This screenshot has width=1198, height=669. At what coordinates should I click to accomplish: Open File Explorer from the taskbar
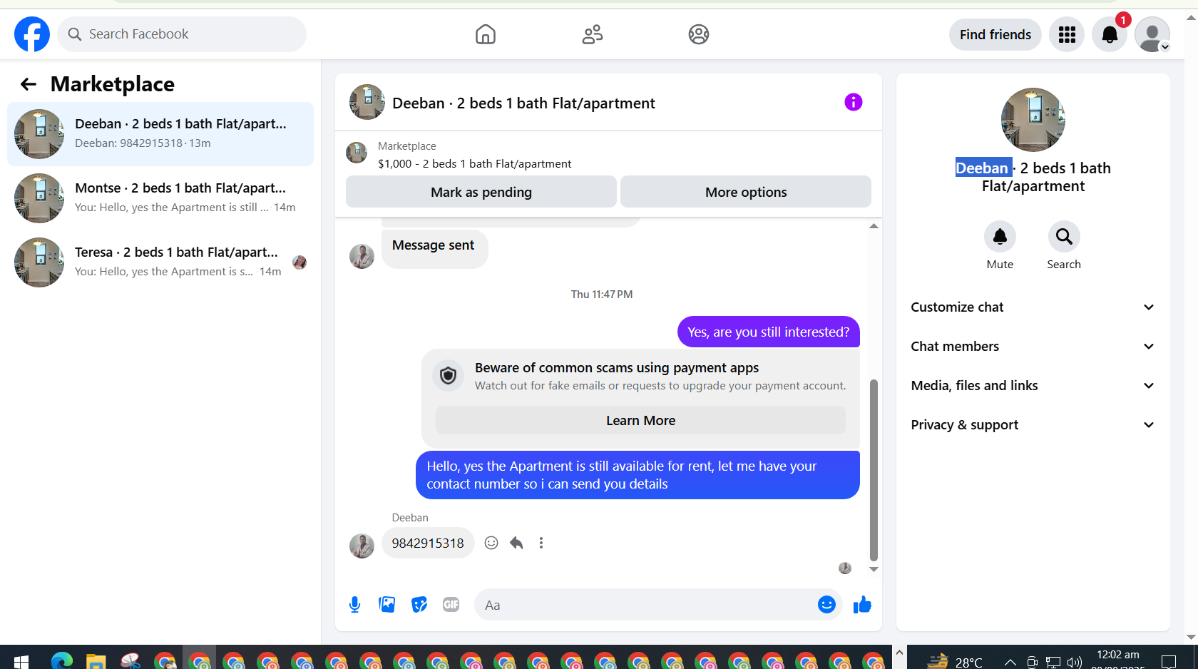(x=96, y=661)
